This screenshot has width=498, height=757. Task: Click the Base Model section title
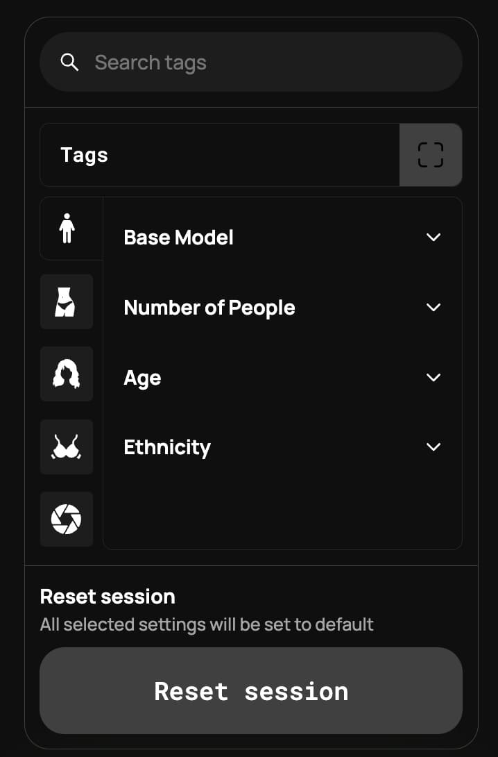coord(178,238)
